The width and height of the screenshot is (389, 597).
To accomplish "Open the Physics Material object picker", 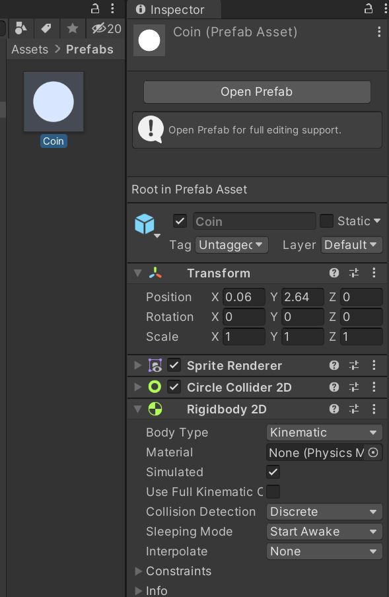I will pyautogui.click(x=373, y=452).
